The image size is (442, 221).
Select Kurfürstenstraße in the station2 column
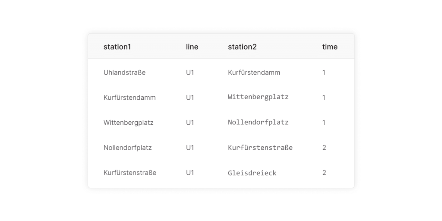(x=260, y=148)
